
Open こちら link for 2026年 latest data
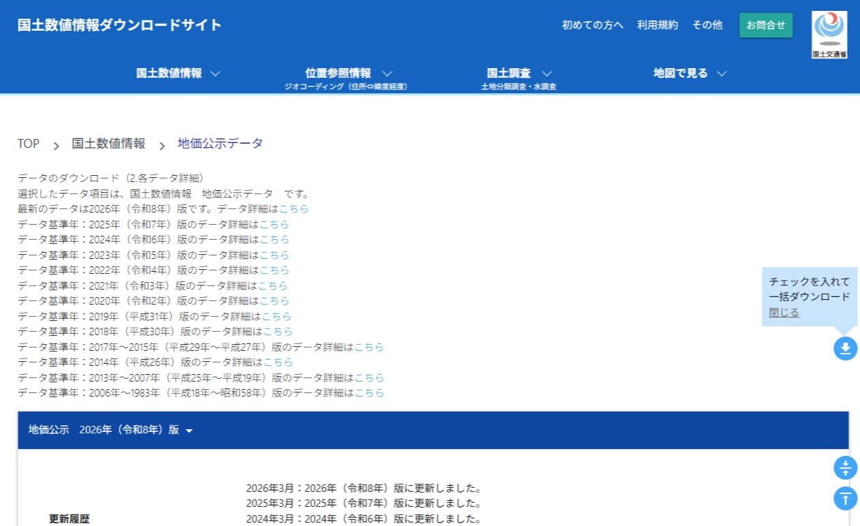(294, 209)
